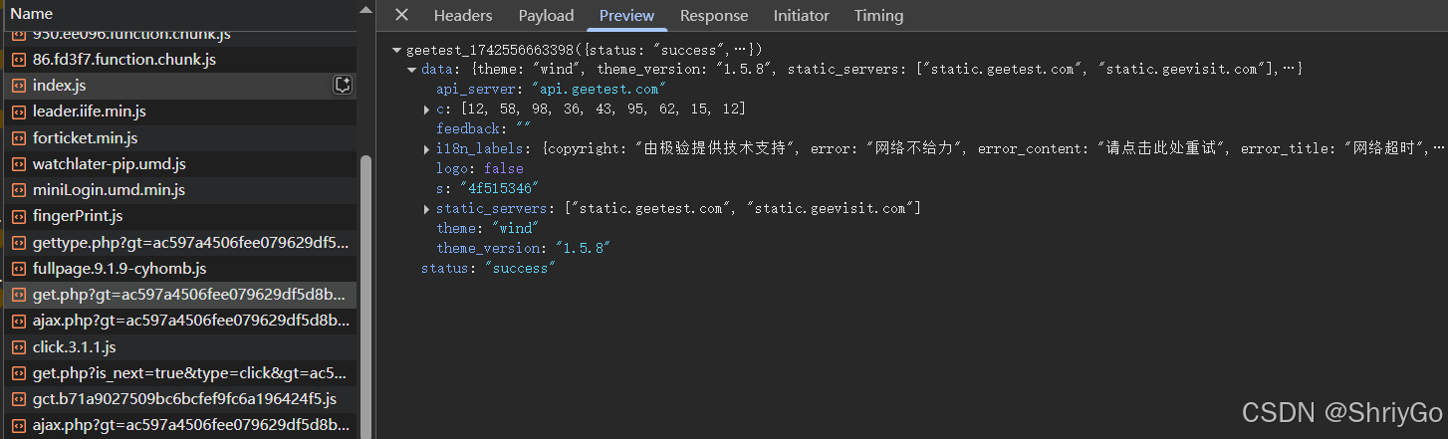Expand the c array node

click(x=427, y=110)
